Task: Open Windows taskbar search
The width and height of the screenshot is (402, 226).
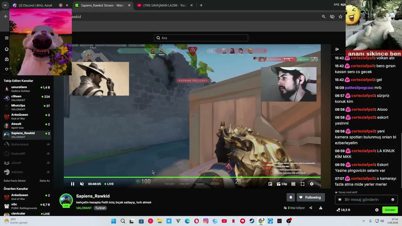Action: click(123, 221)
